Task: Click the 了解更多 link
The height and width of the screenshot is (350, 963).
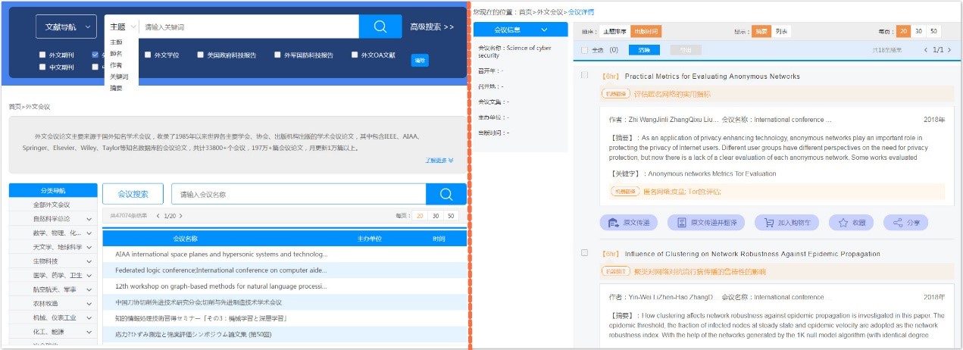Action: pos(439,161)
